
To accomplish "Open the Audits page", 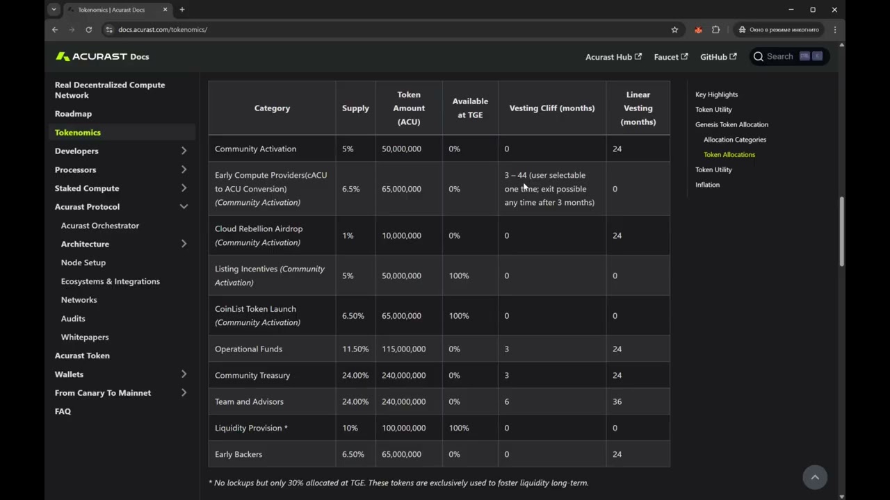I will pos(73,319).
